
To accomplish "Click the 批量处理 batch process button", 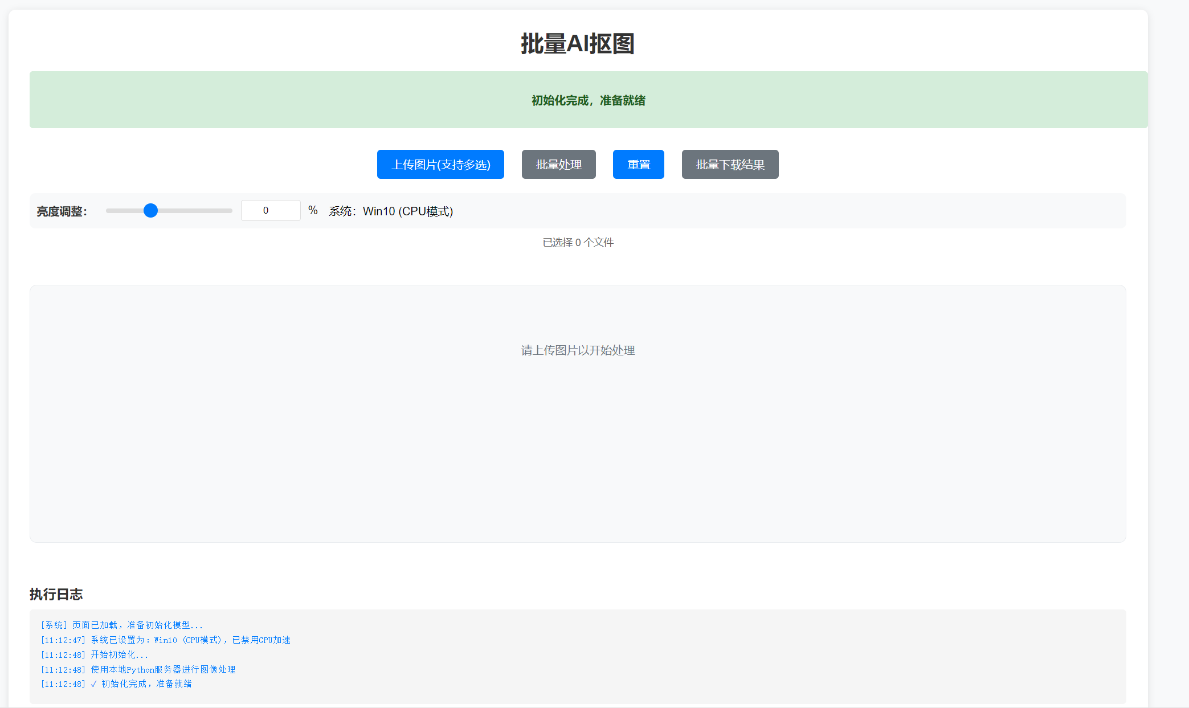I will pos(558,164).
